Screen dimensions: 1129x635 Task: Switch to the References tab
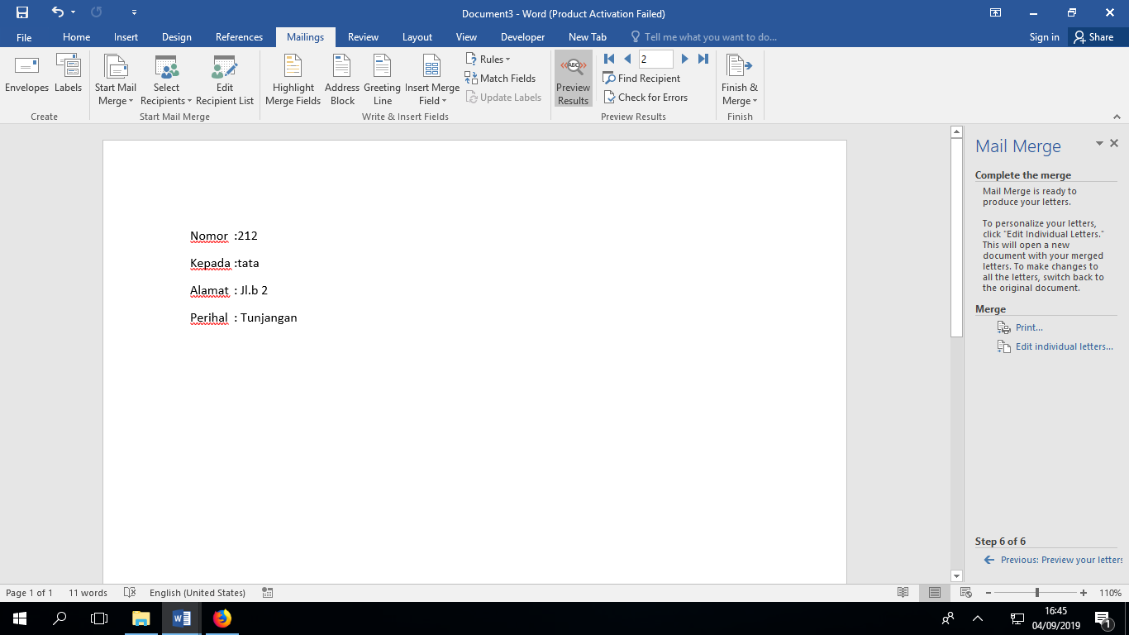tap(239, 37)
